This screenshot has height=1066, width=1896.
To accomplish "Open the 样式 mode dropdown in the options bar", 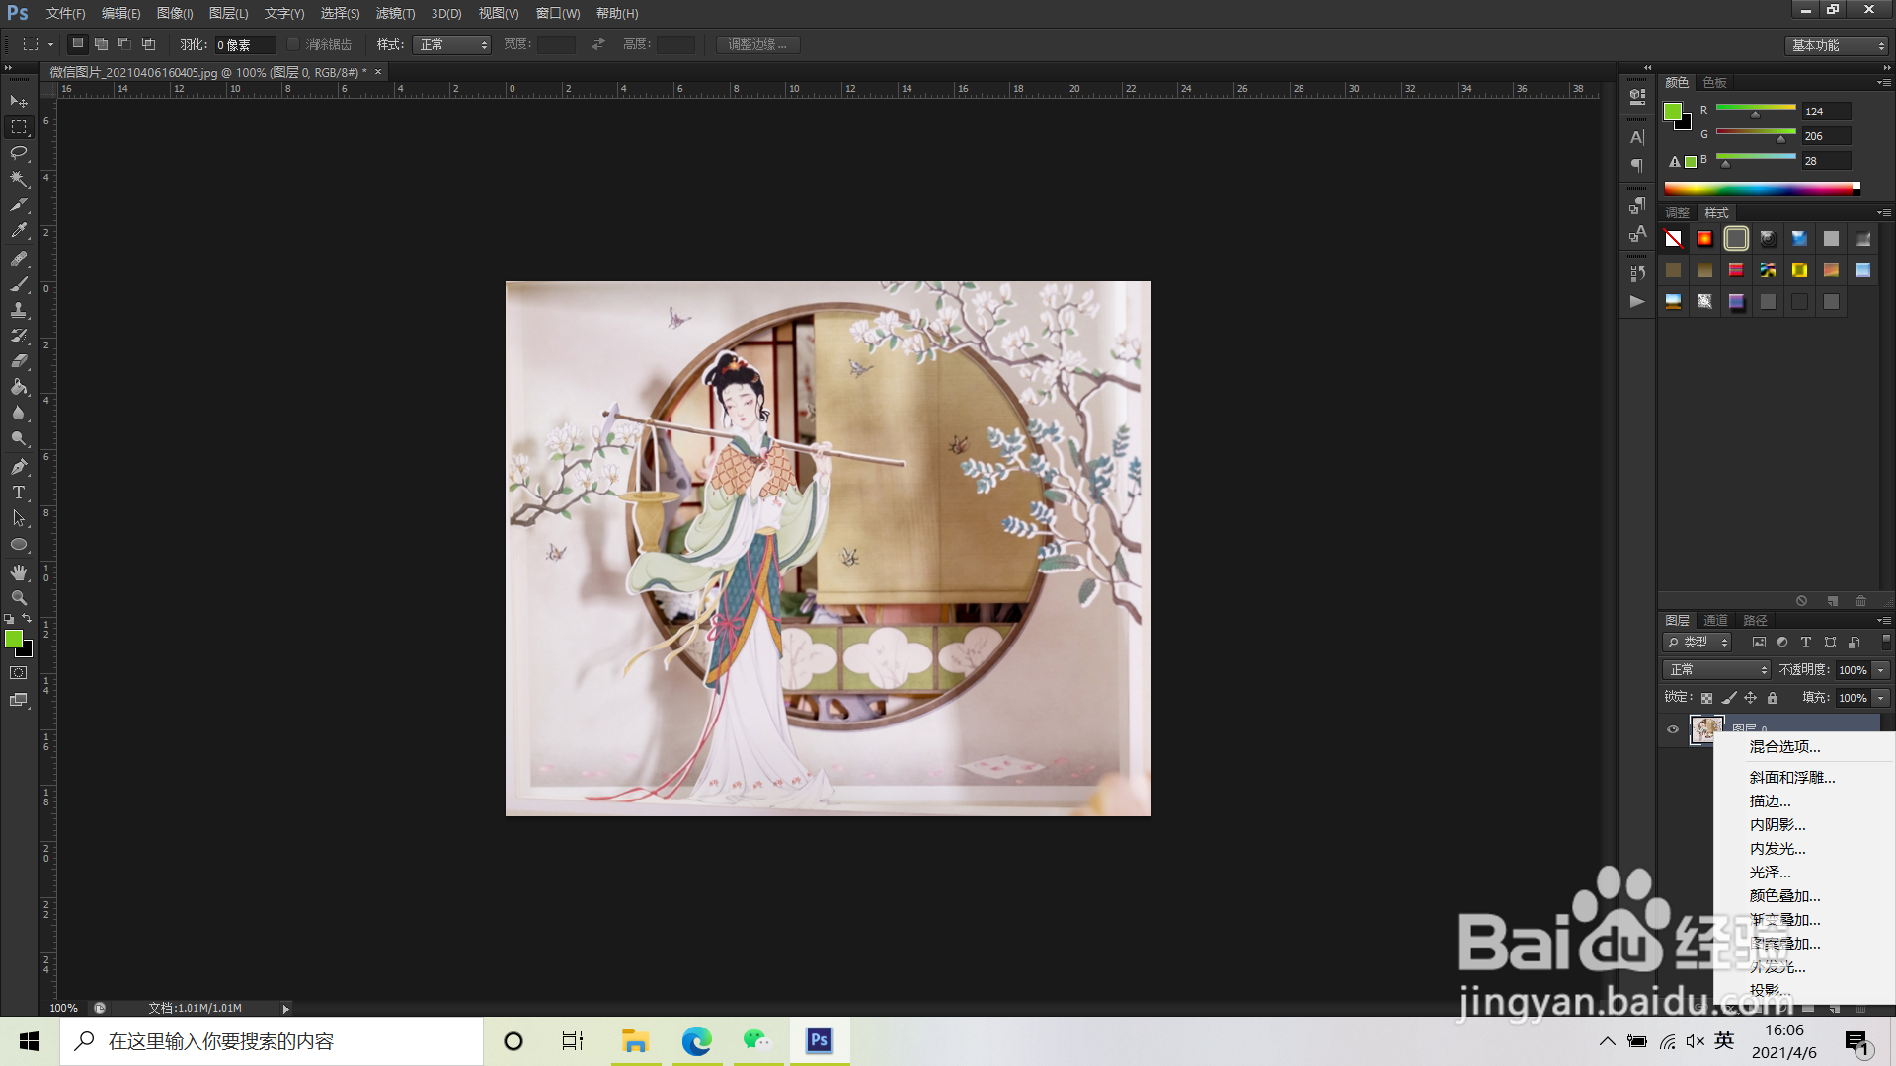I will (452, 44).
